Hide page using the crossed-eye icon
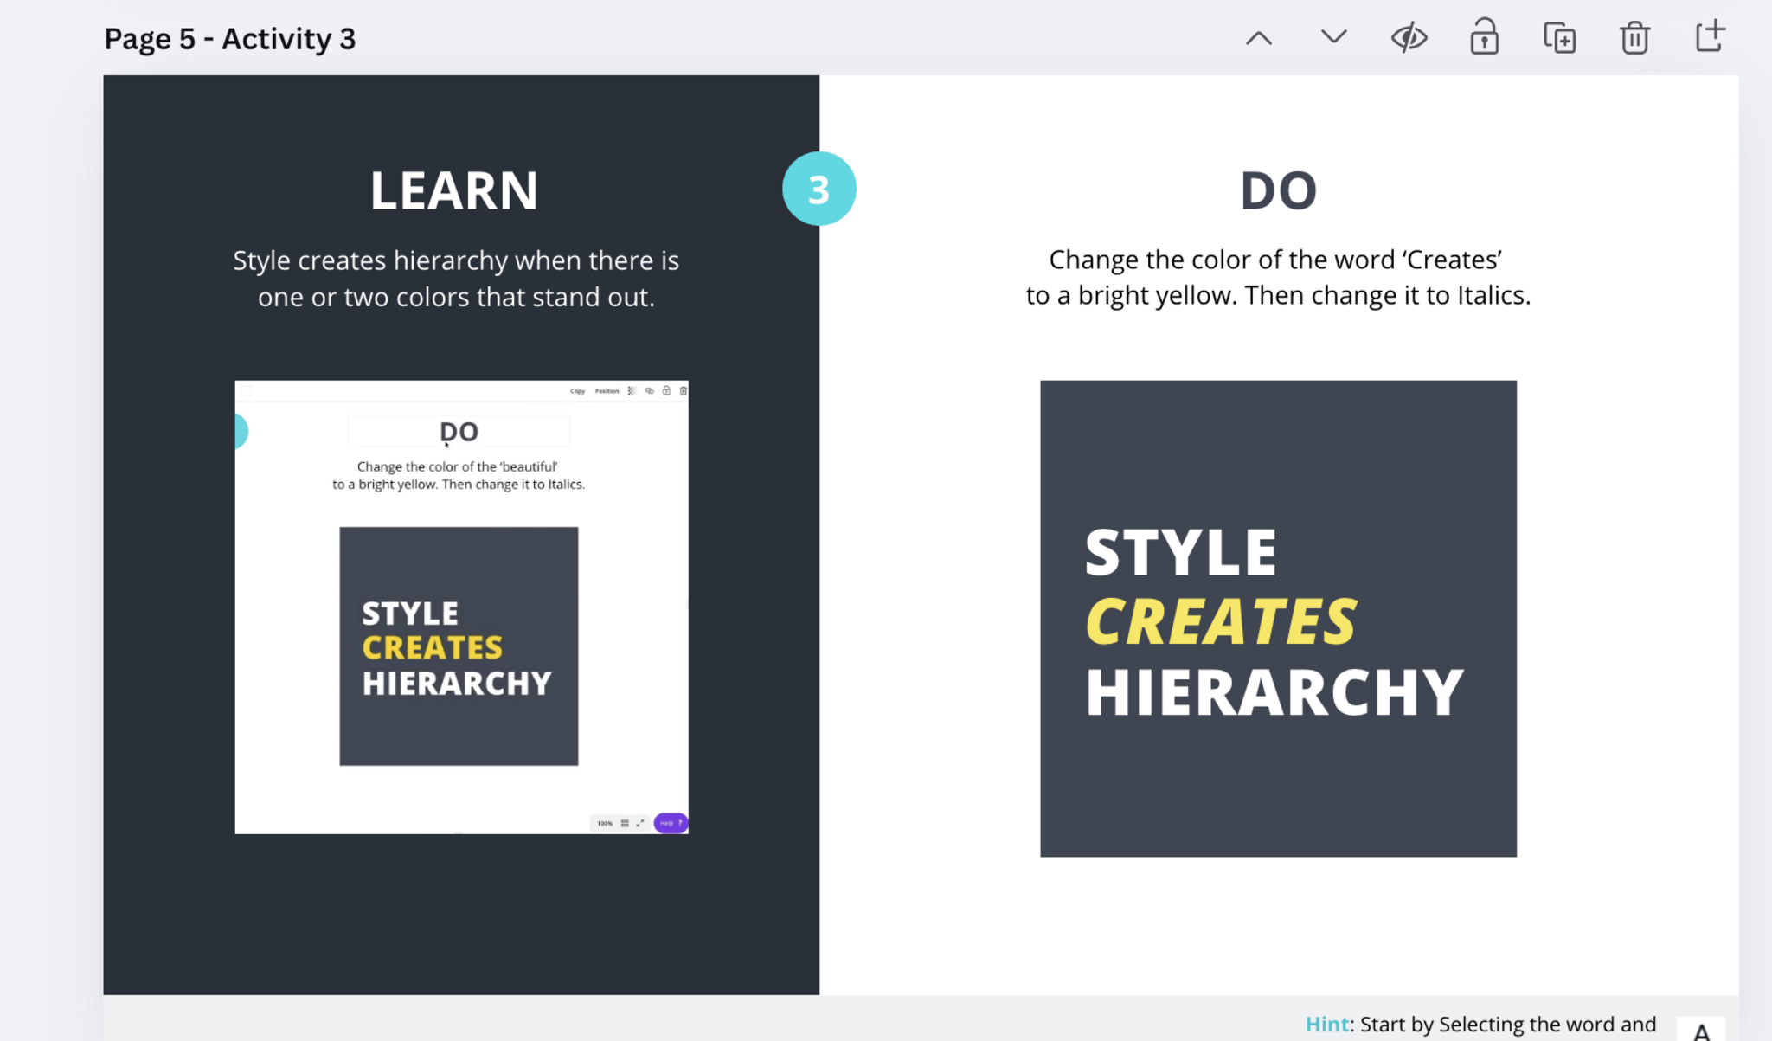 pos(1409,38)
